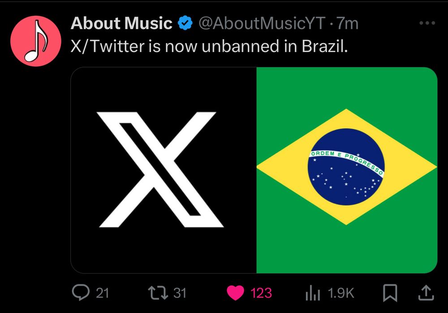The height and width of the screenshot is (313, 448).
Task: Click the reply count 21
Action: click(103, 293)
